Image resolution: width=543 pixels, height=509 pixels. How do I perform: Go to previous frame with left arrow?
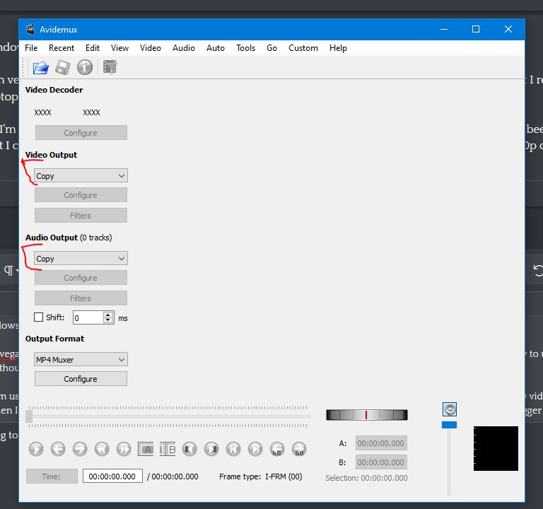click(x=58, y=449)
